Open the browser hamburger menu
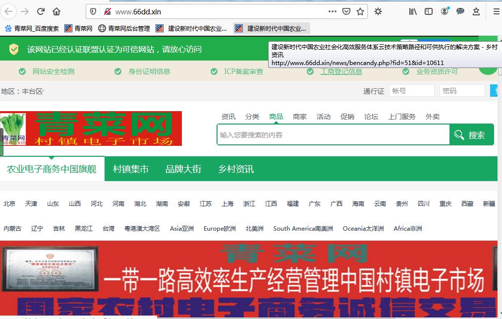Screen dimensions: 502x319 click(x=497, y=11)
